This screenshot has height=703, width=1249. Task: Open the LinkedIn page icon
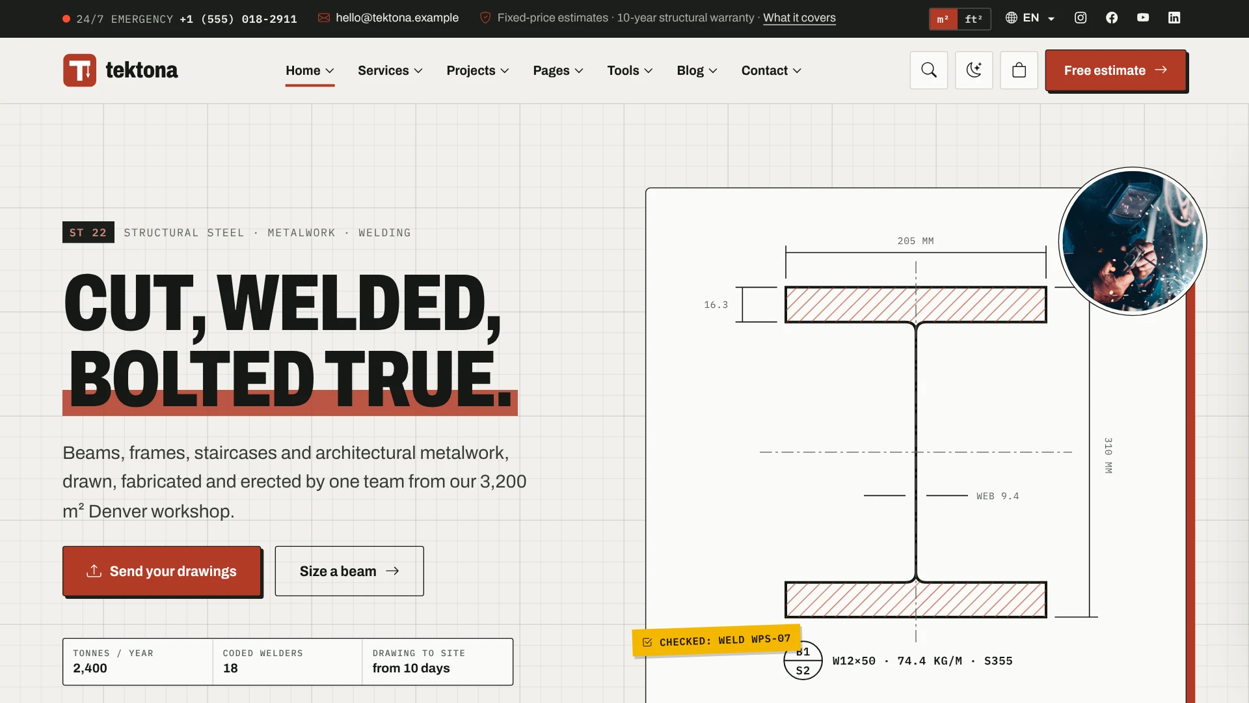pyautogui.click(x=1174, y=18)
